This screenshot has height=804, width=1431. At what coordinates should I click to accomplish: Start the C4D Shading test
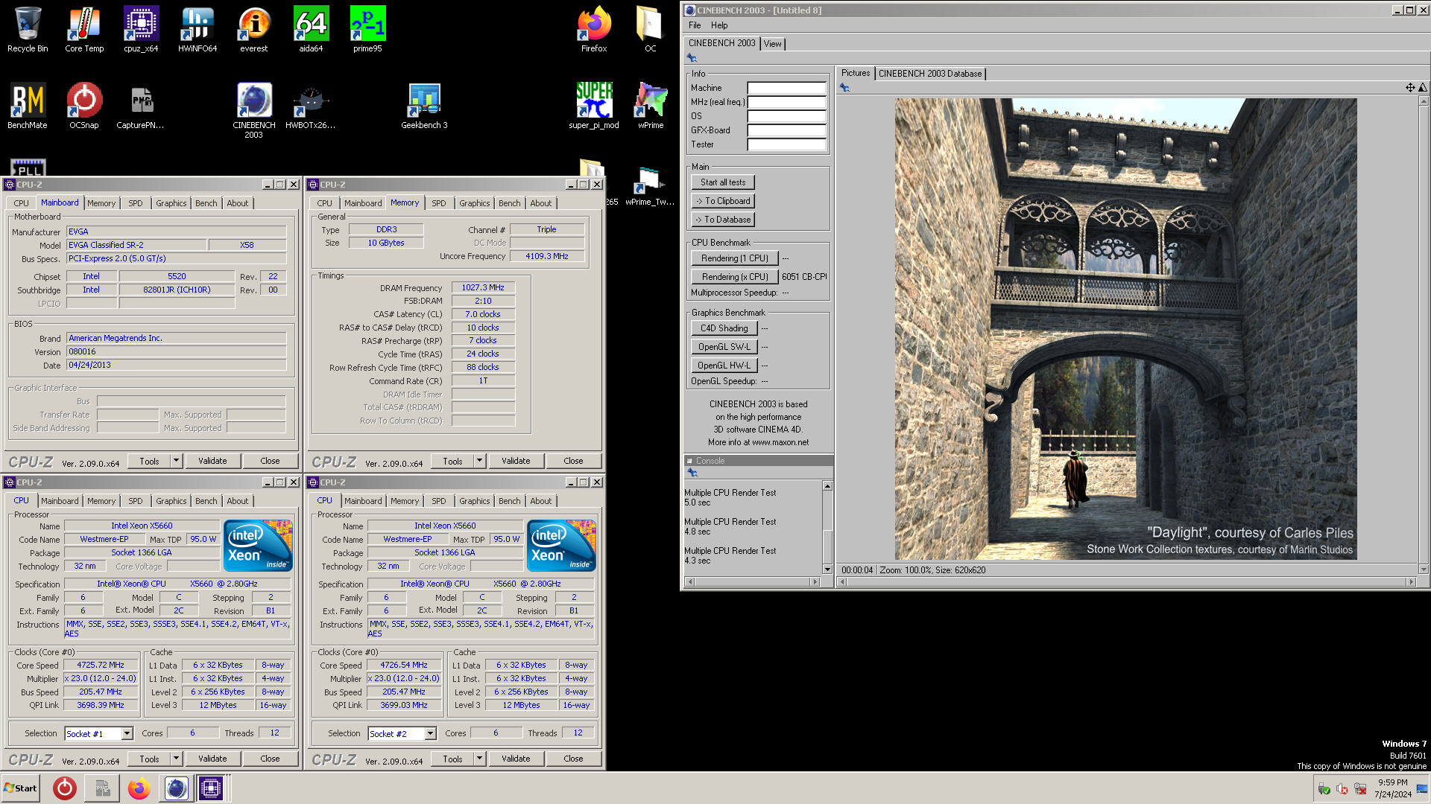pos(724,328)
